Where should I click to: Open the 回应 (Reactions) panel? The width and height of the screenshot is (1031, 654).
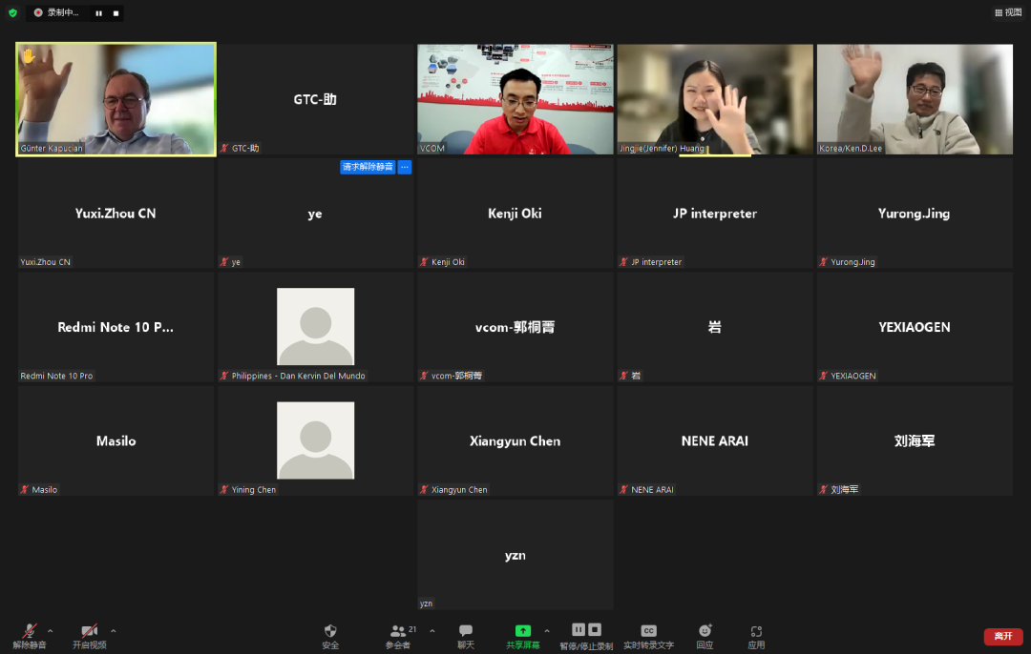pyautogui.click(x=705, y=634)
